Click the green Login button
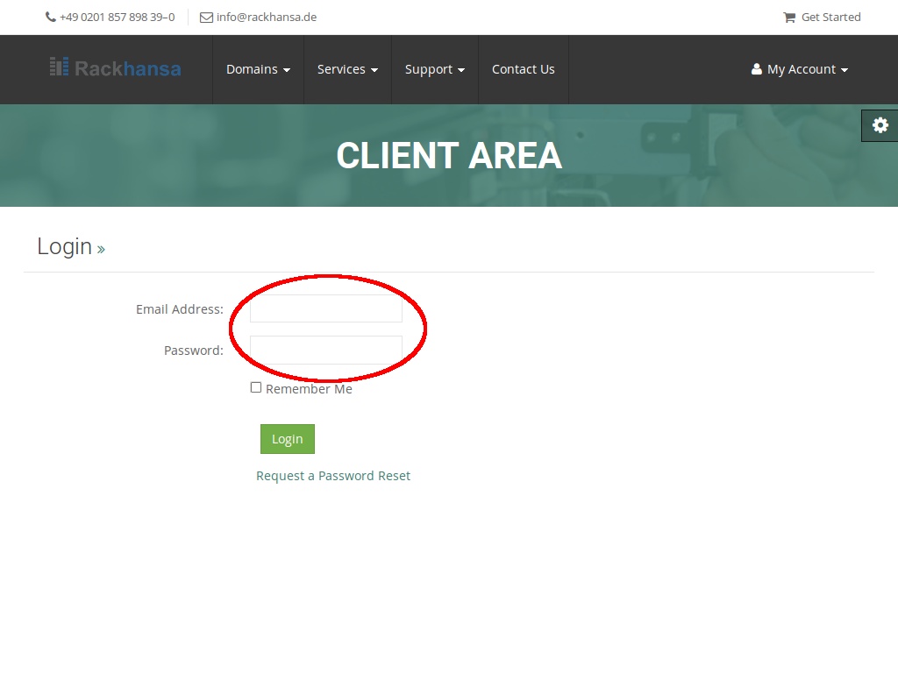Screen dimensions: 898x673 click(288, 439)
